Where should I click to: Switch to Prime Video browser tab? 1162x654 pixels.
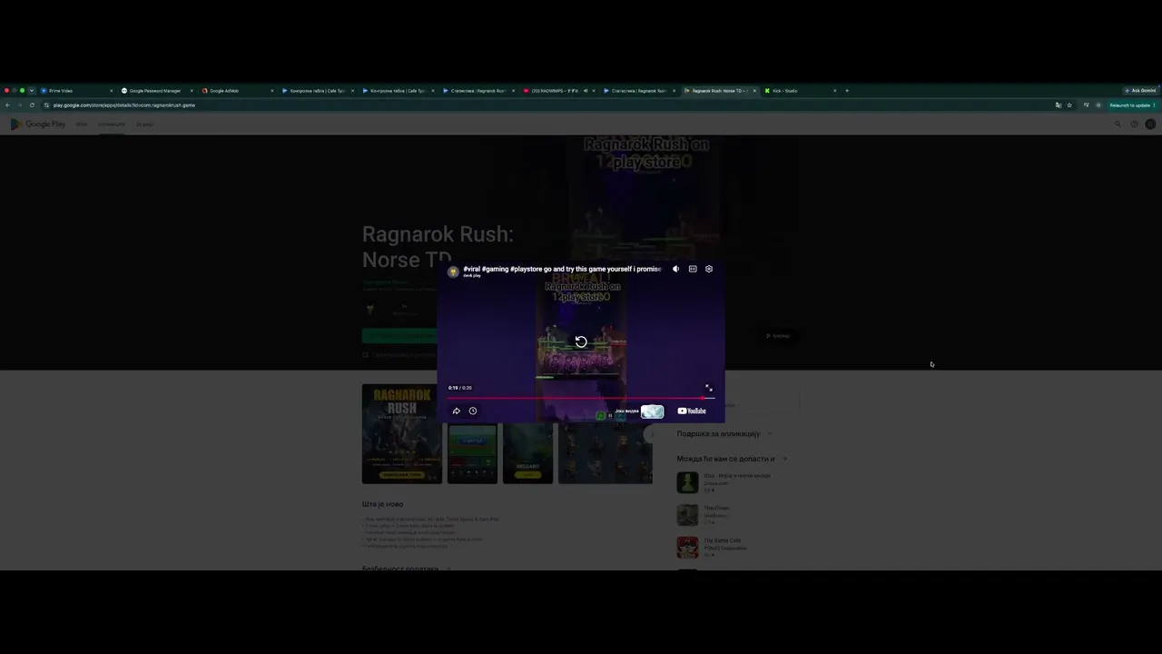coord(77,91)
